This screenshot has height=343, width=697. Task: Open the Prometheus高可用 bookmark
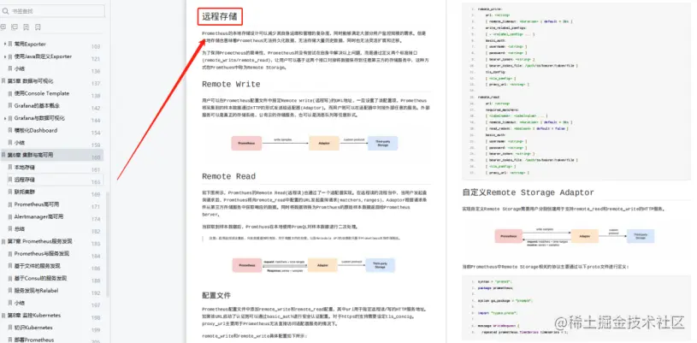[37, 204]
